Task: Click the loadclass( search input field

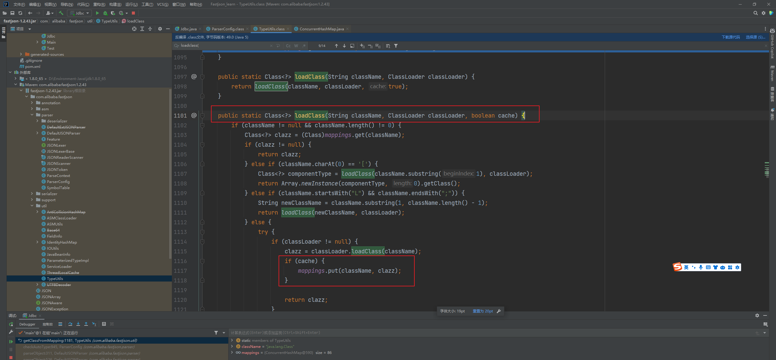Action: (x=224, y=45)
